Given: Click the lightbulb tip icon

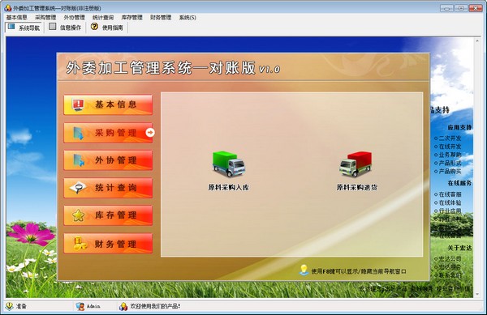Looking at the screenshot, I should (304, 270).
